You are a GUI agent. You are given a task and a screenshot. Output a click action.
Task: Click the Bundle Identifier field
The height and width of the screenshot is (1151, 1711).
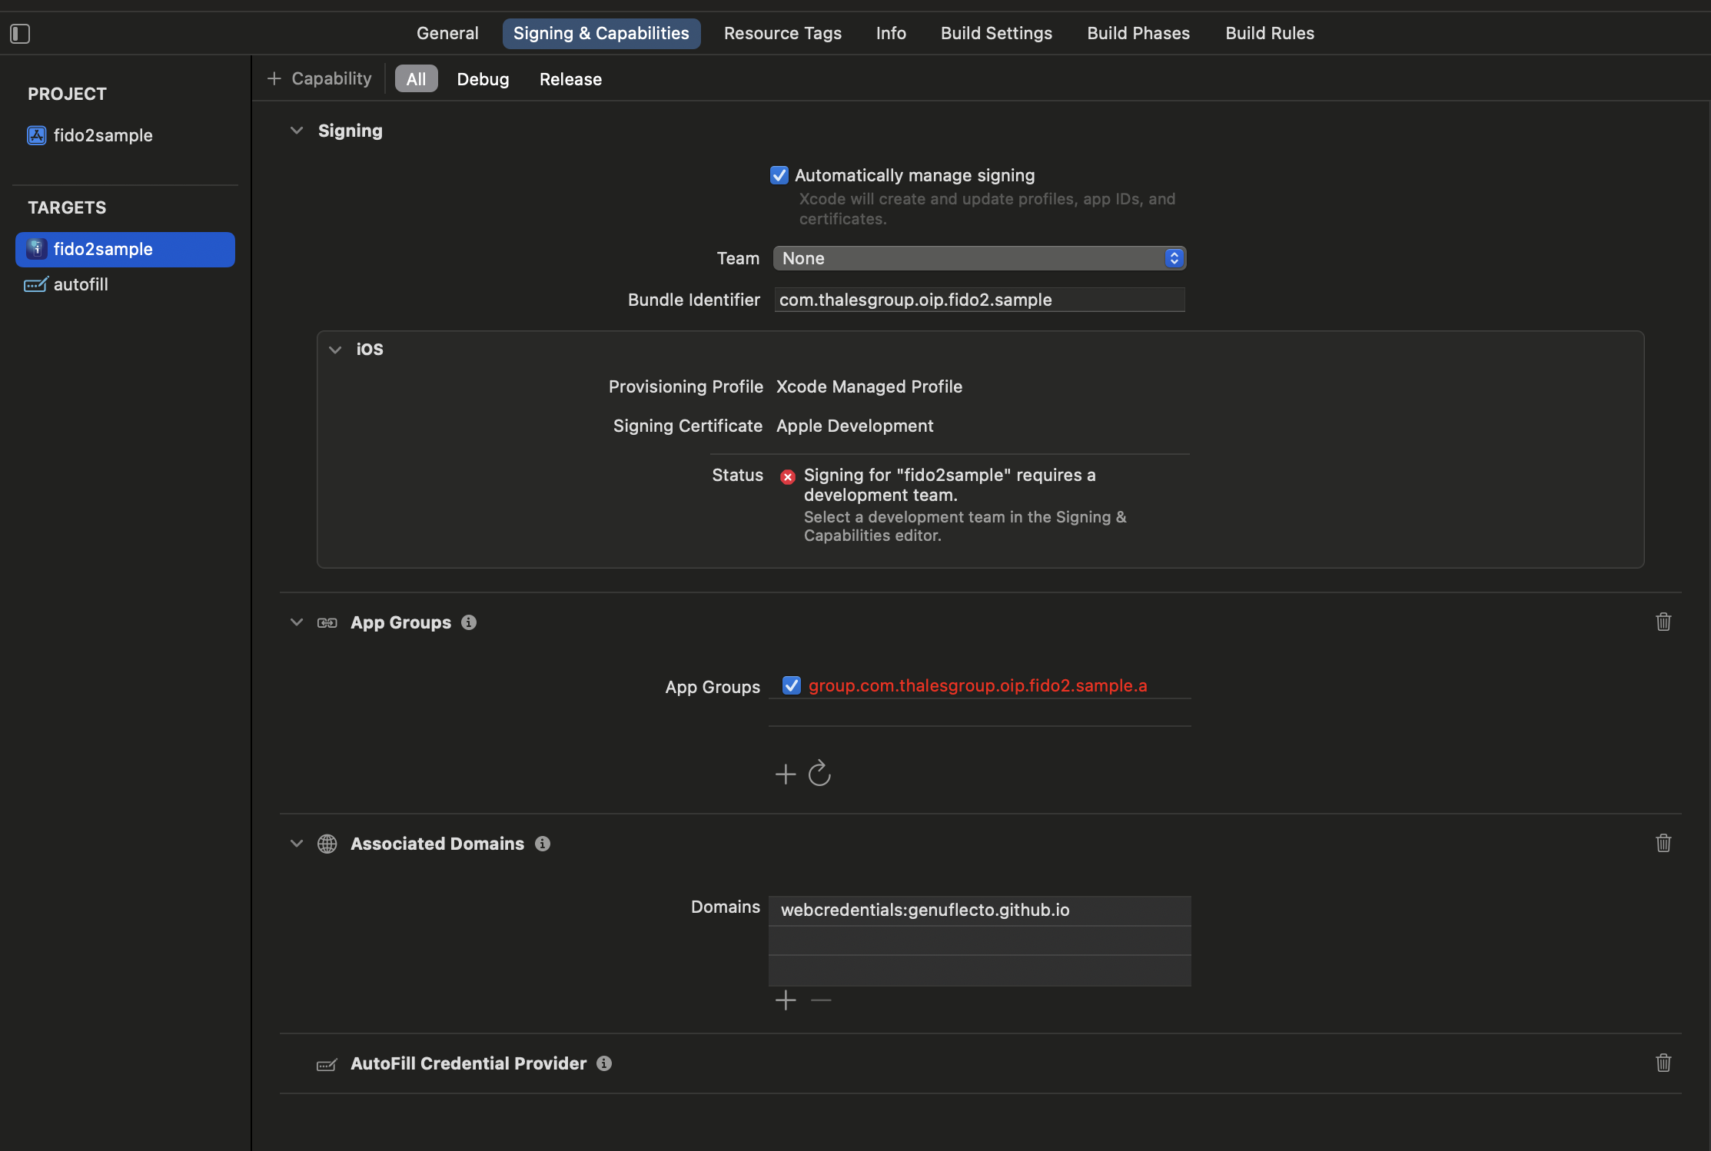point(979,300)
